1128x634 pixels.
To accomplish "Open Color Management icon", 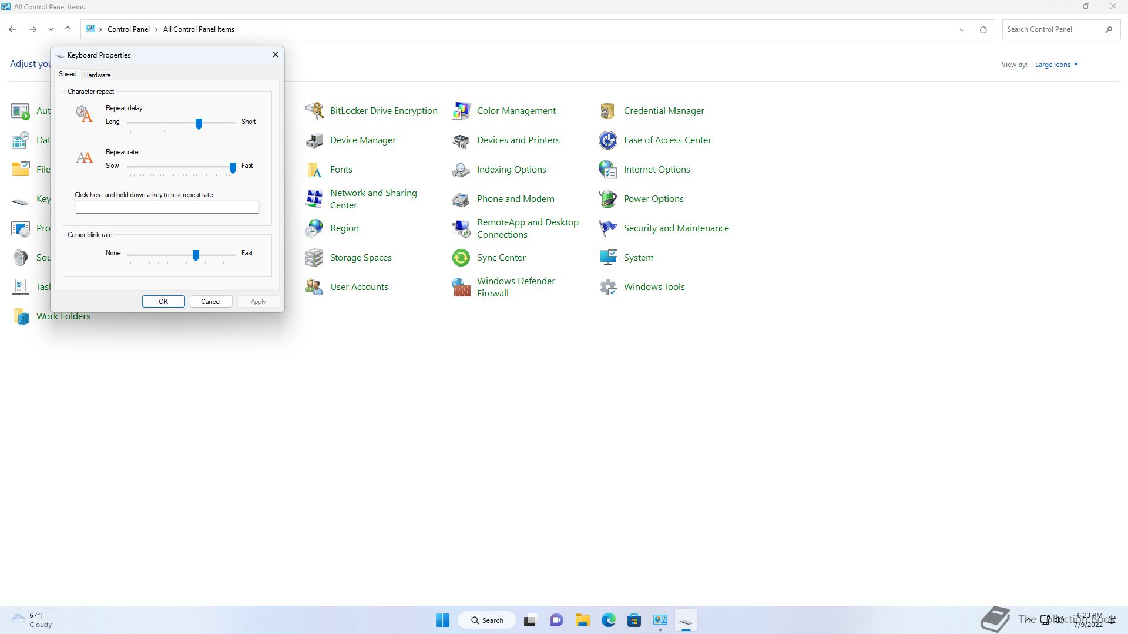I will tap(461, 111).
